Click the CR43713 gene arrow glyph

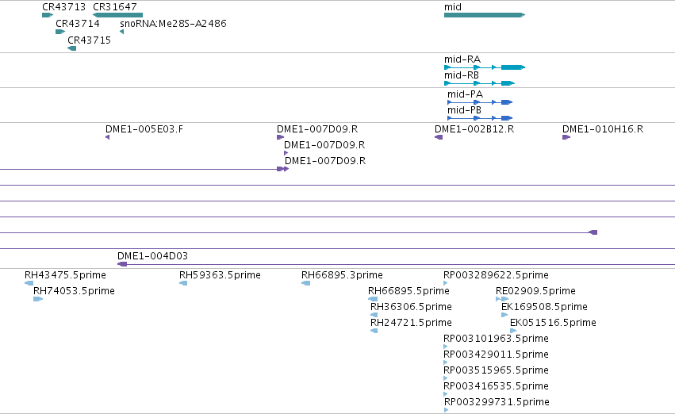coord(48,15)
